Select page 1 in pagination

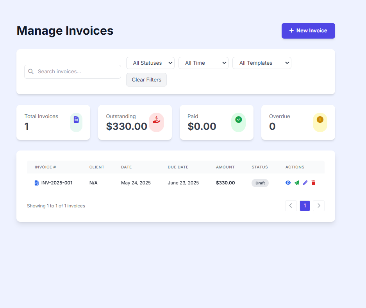pos(305,206)
